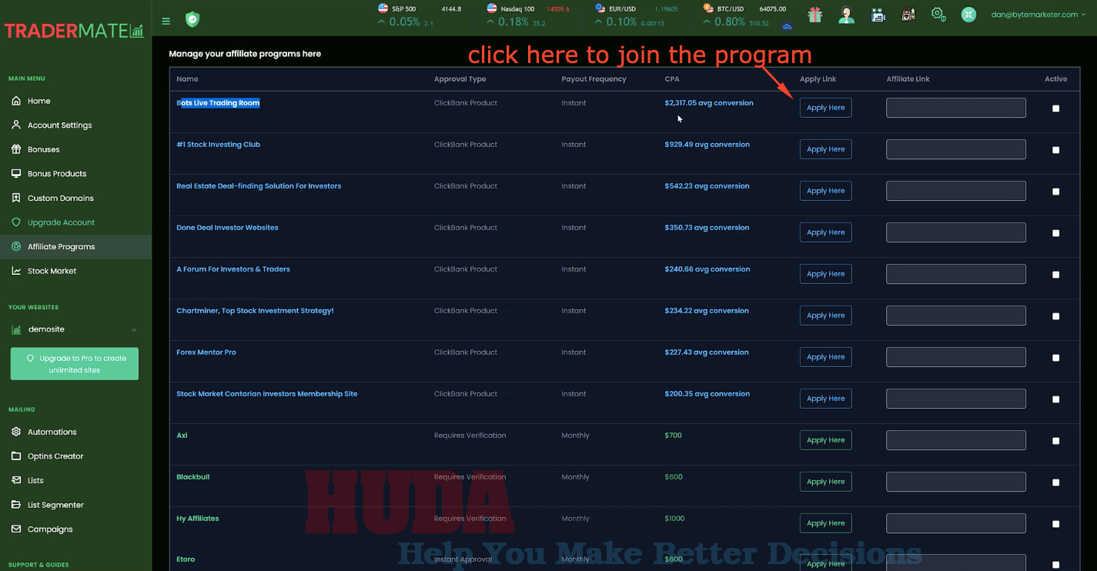
Task: Open the gift box bonuses icon
Action: click(x=814, y=15)
